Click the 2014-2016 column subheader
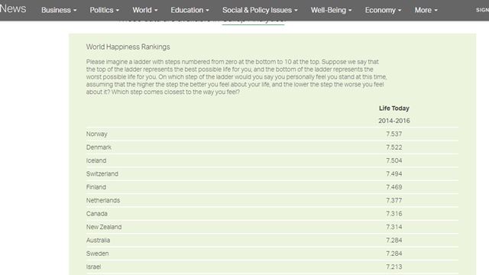The height and width of the screenshot is (275, 489). pos(394,121)
